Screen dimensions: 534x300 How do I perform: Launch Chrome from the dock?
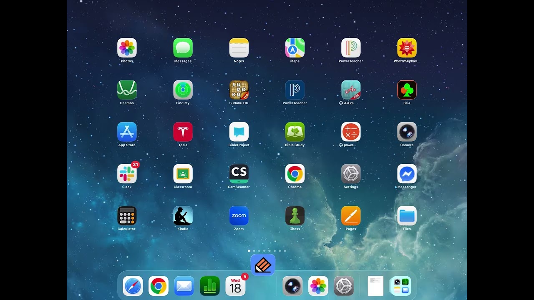pos(159,286)
